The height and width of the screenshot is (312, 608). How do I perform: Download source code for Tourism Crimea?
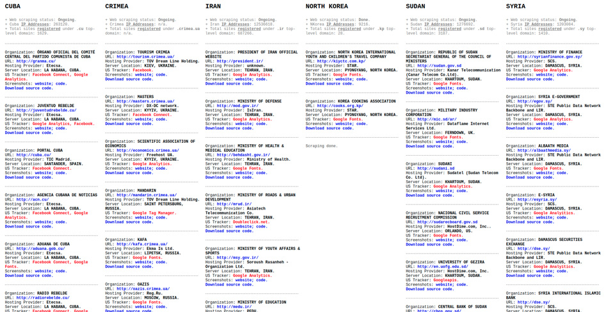tap(129, 79)
